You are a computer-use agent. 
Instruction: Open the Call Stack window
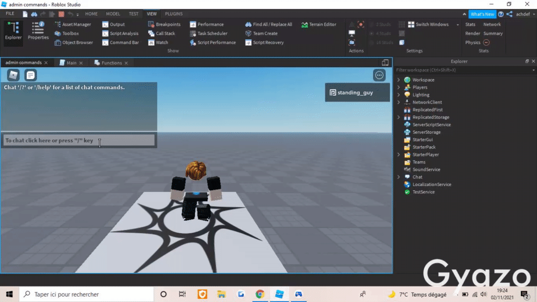click(161, 33)
